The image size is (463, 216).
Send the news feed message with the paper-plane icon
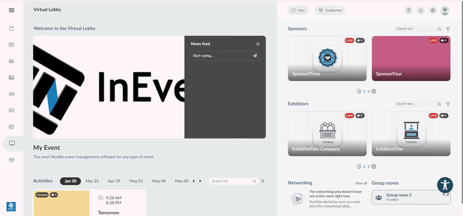point(255,56)
